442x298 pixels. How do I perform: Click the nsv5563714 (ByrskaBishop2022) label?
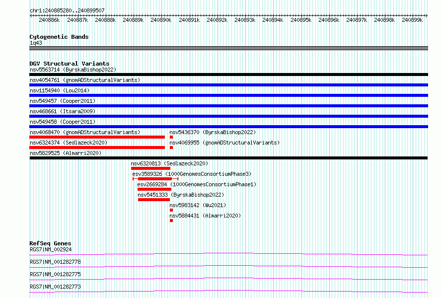73,70
